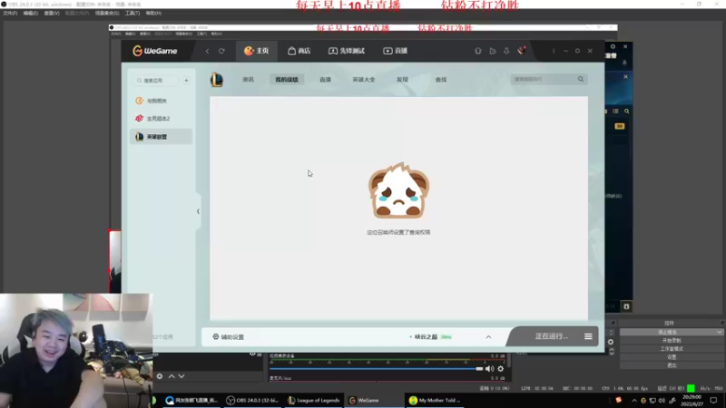Select 与我相关 in WeGame sidebar
This screenshot has height=408, width=726.
point(161,101)
